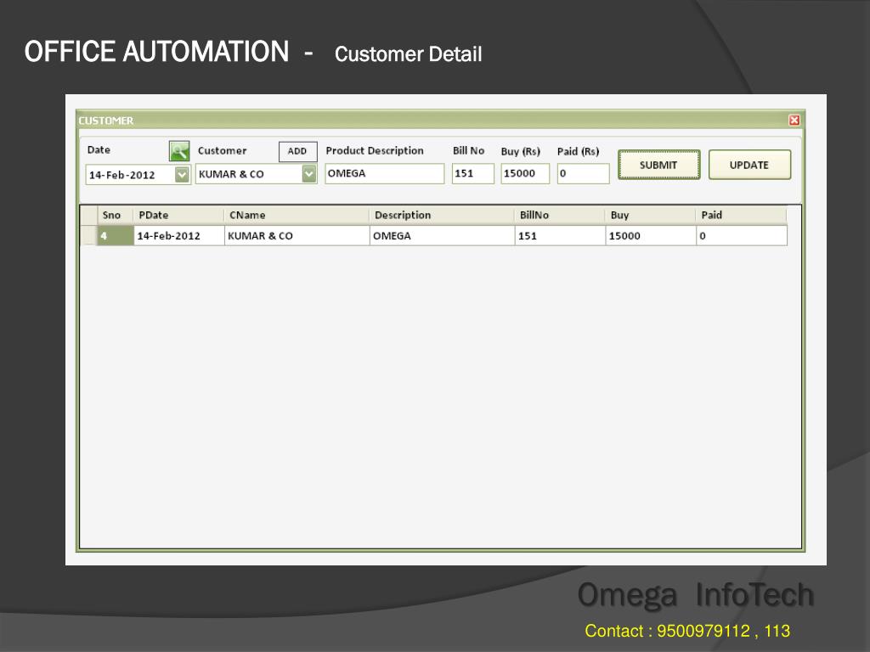
Task: Click the Buy column header
Action: (x=650, y=215)
